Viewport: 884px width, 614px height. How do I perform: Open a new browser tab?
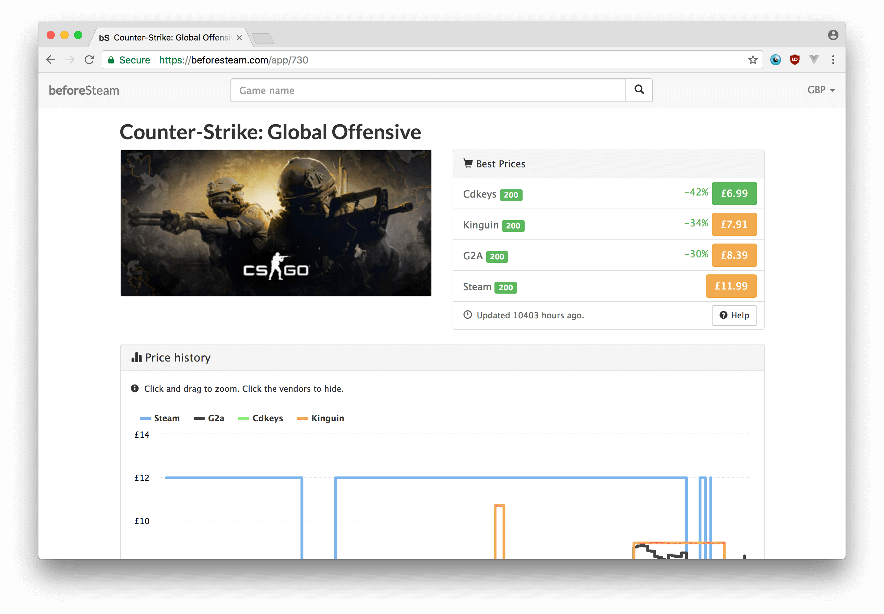[263, 38]
